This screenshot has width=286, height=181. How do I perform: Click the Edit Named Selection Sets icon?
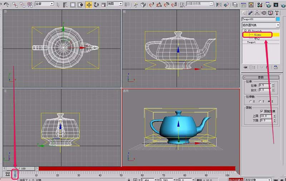[x=182, y=5]
